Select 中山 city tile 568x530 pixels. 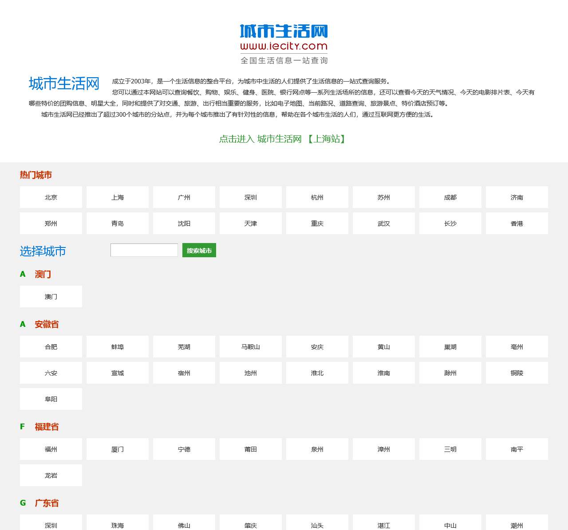tap(450, 522)
